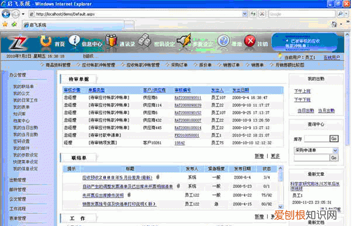Click the Z logo in the banner

18,43
